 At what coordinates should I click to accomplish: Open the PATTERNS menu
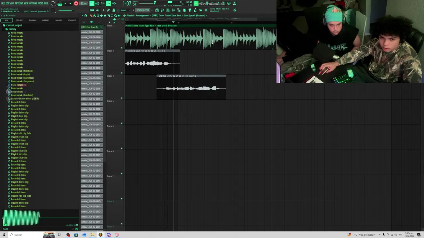click(x=19, y=3)
